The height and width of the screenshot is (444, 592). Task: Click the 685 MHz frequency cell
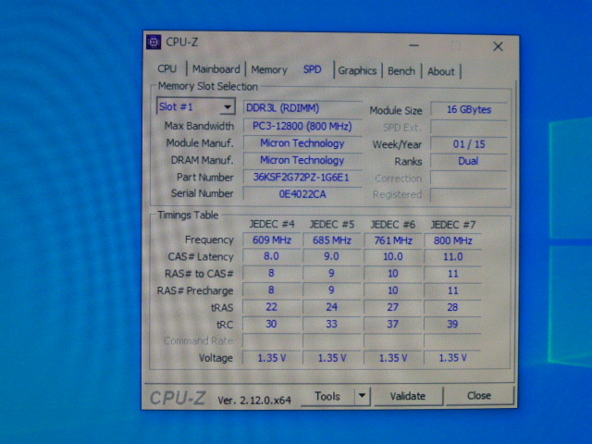[332, 240]
